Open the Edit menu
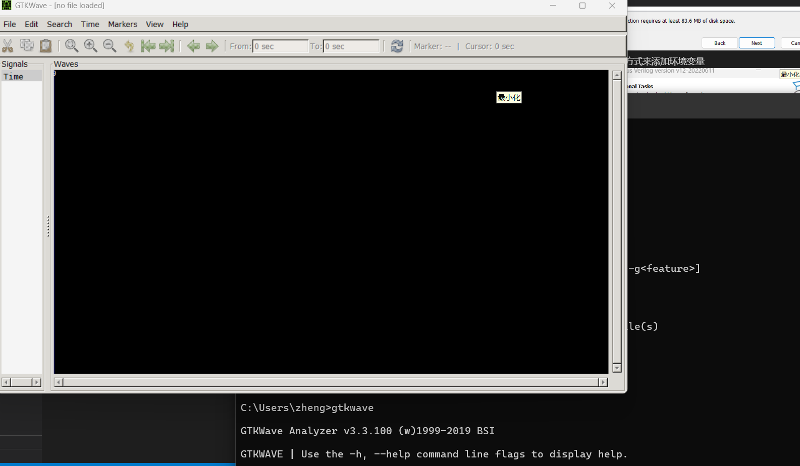The image size is (800, 466). 31,24
